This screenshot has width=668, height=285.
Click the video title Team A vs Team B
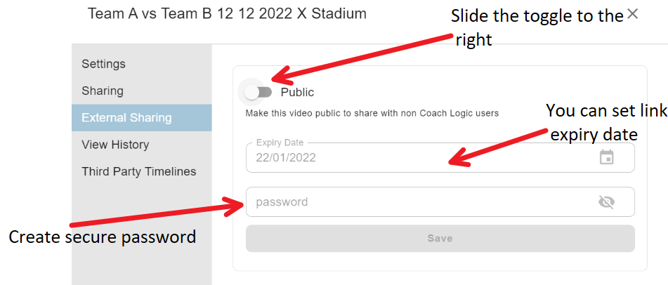[227, 13]
